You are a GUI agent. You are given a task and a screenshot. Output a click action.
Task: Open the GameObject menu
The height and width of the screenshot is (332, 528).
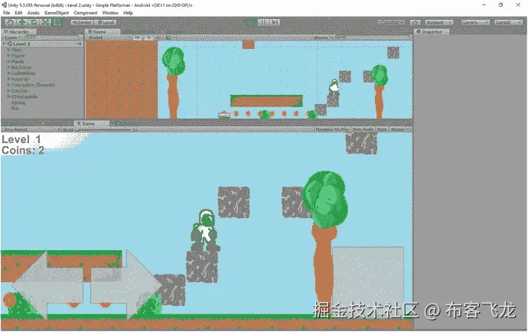coord(57,13)
